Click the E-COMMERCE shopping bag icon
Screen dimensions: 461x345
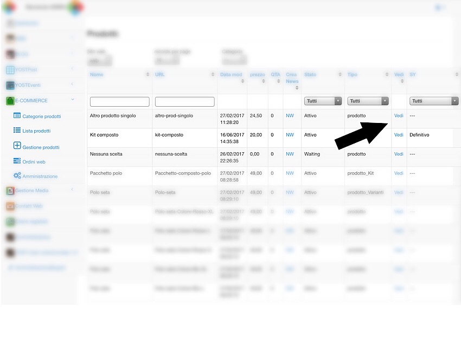(x=10, y=101)
